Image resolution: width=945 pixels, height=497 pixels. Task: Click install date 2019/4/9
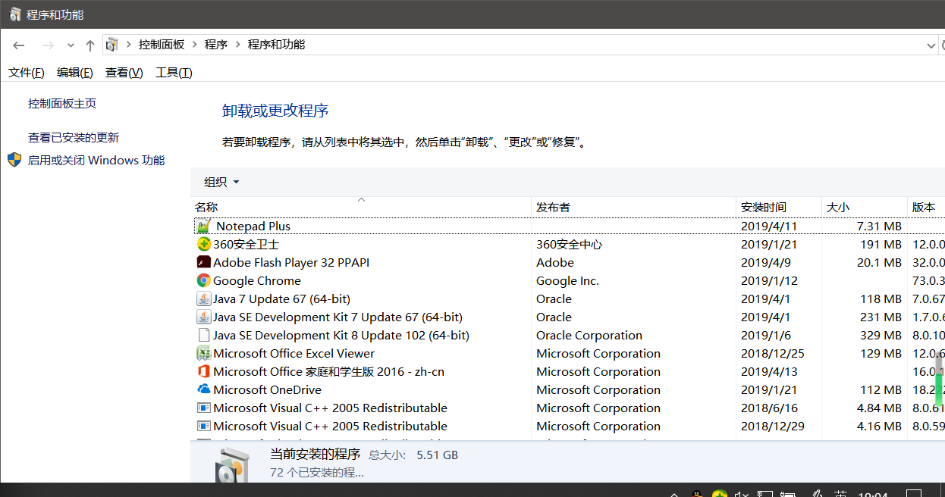tap(767, 262)
